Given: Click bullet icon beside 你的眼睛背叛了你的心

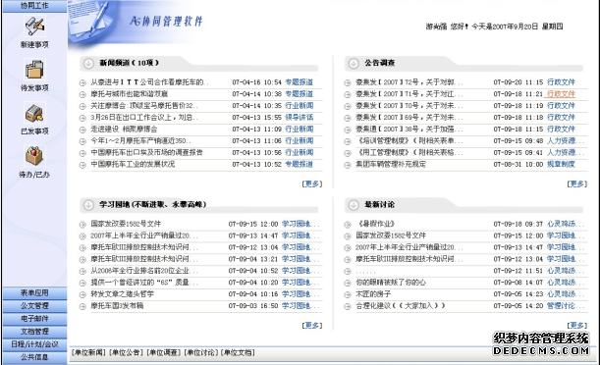Looking at the screenshot, I should click(x=347, y=284).
